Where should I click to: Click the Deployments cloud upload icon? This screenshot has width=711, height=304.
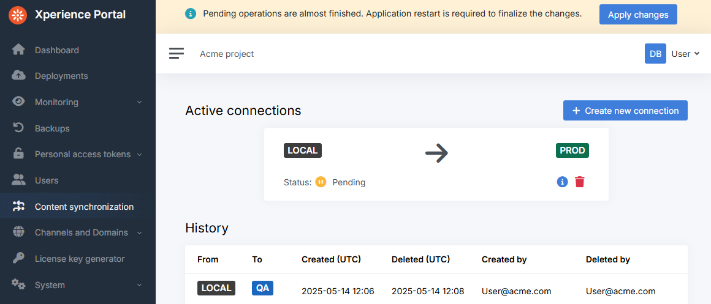click(19, 75)
